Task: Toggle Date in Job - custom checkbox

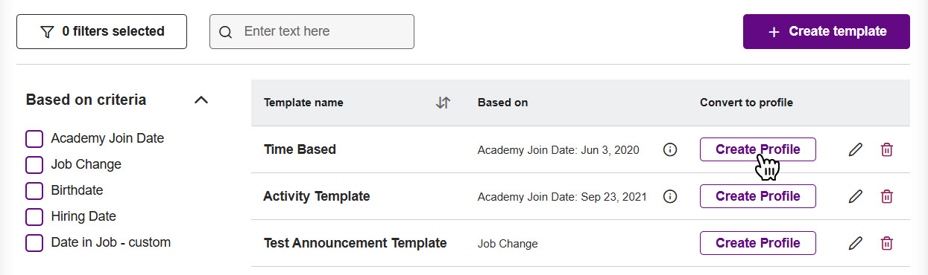Action: pos(34,243)
